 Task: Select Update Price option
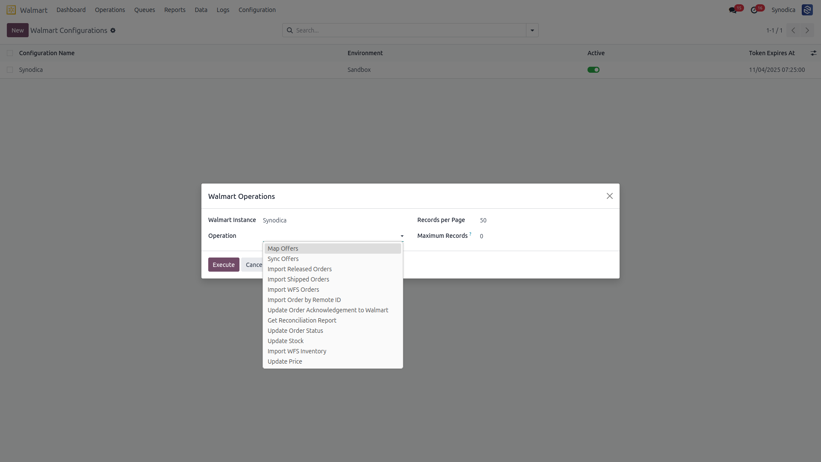click(x=333, y=361)
